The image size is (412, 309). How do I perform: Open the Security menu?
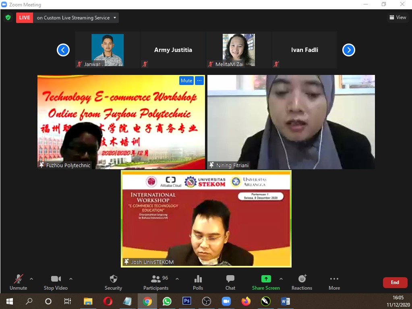point(113,282)
